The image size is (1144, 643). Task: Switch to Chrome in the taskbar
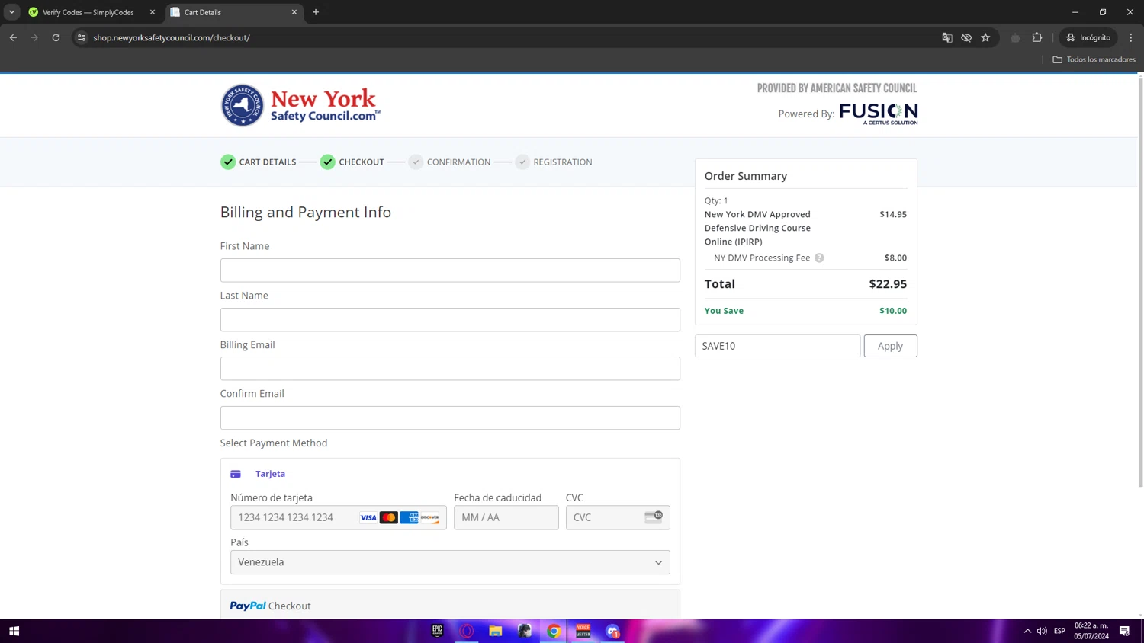pos(554,631)
